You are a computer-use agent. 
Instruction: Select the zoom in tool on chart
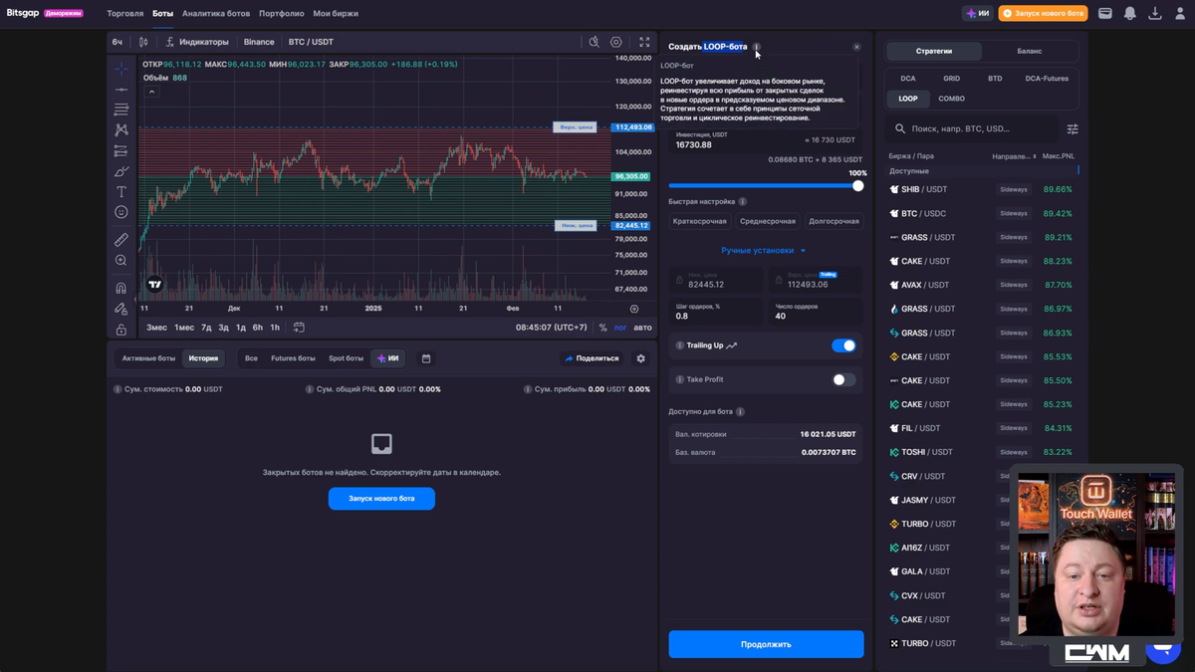click(120, 260)
